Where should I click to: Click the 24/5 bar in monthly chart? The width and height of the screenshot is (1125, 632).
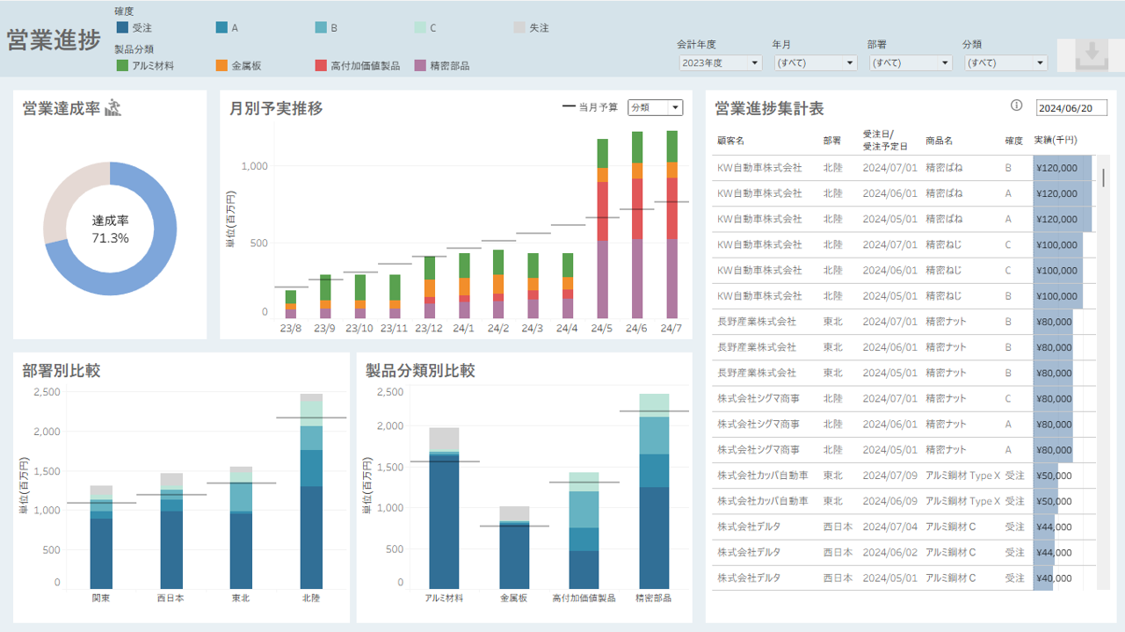602,229
